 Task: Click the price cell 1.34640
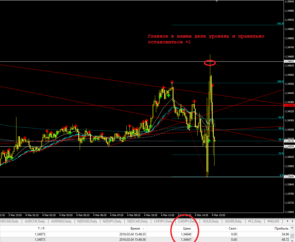pos(186,234)
